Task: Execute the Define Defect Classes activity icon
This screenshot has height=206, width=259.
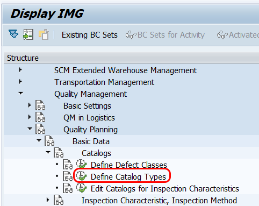Action: 82,164
